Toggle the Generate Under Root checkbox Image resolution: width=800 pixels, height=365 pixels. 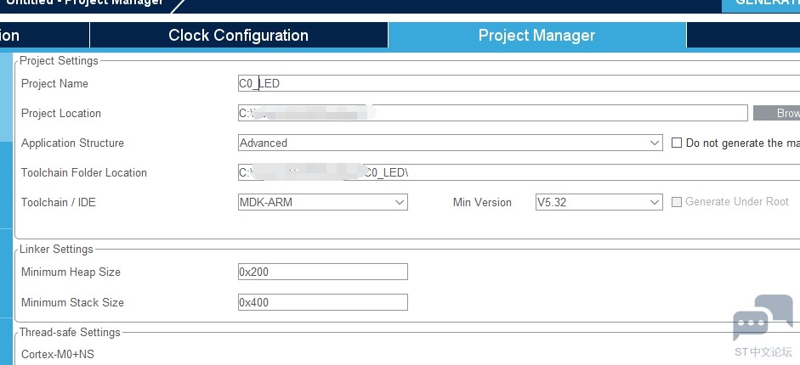pyautogui.click(x=677, y=202)
